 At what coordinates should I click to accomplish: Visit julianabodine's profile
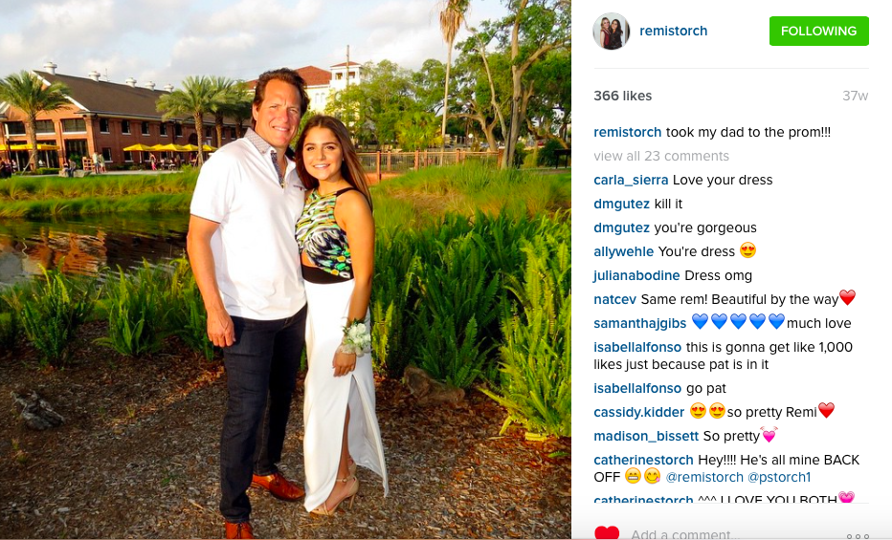[x=636, y=275]
